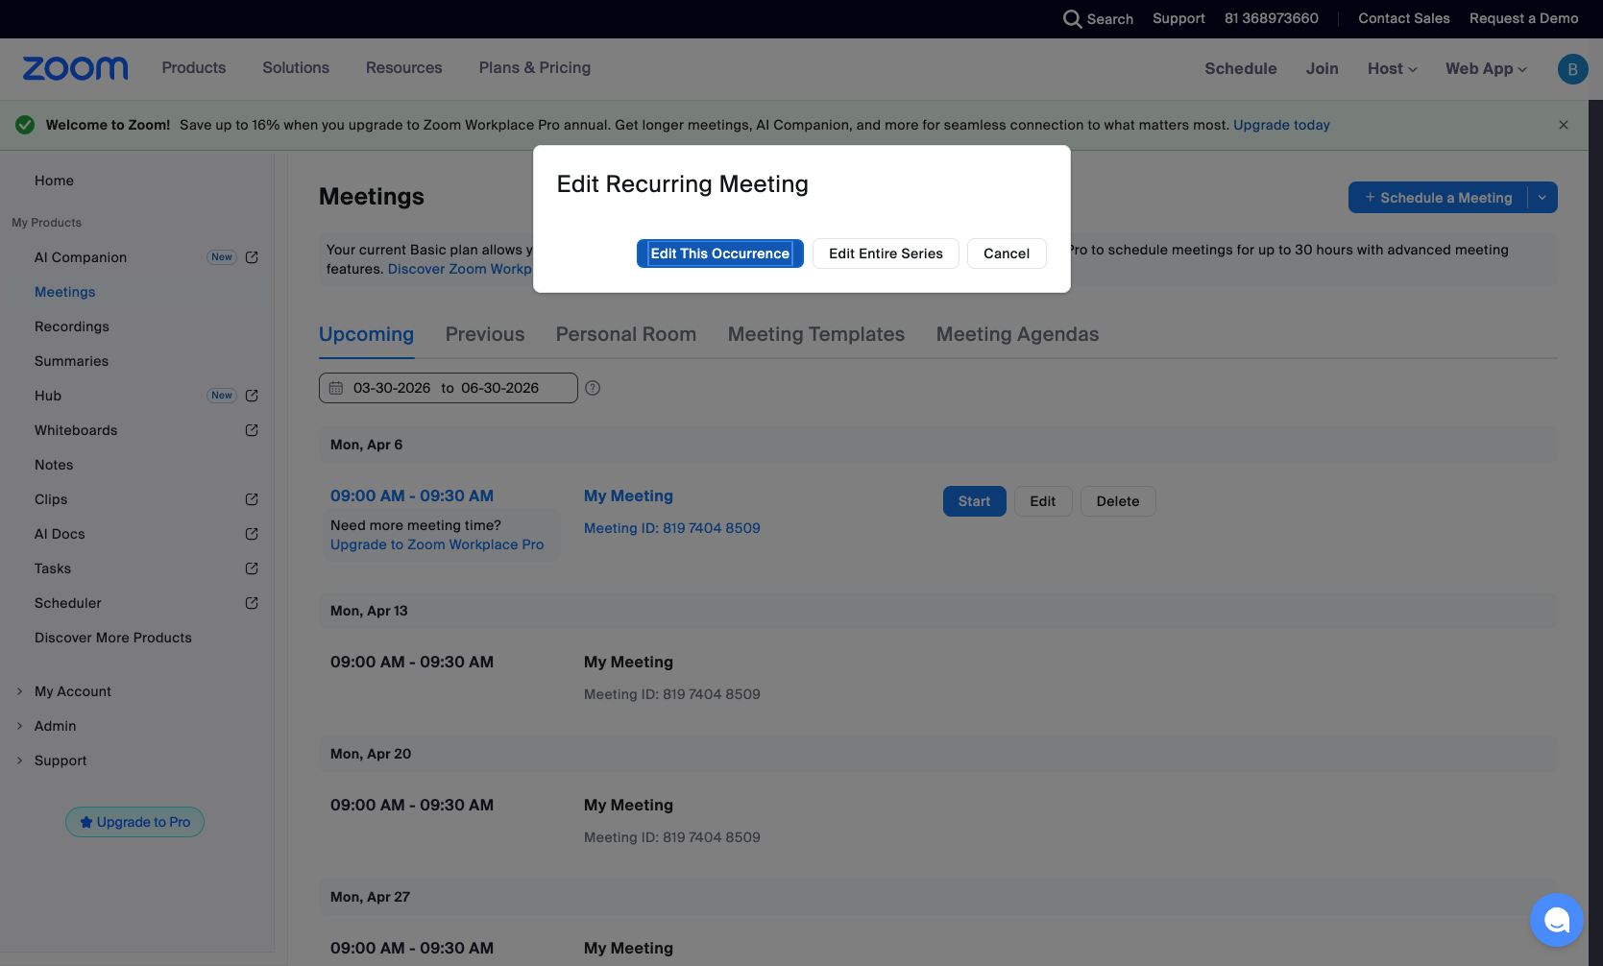
Task: Open Upgrade to Zoom Workplace Pro link
Action: (437, 544)
